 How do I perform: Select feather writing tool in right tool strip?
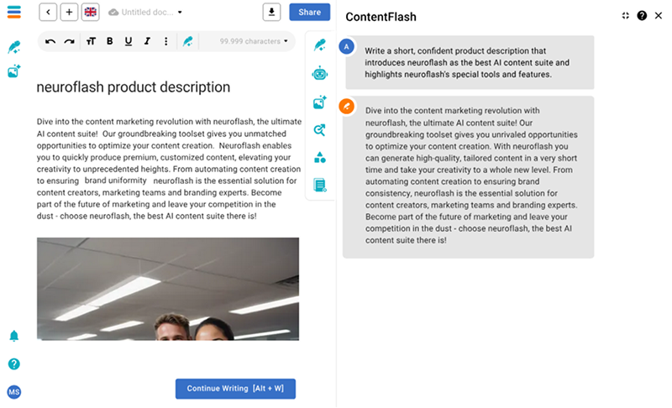[x=320, y=45]
